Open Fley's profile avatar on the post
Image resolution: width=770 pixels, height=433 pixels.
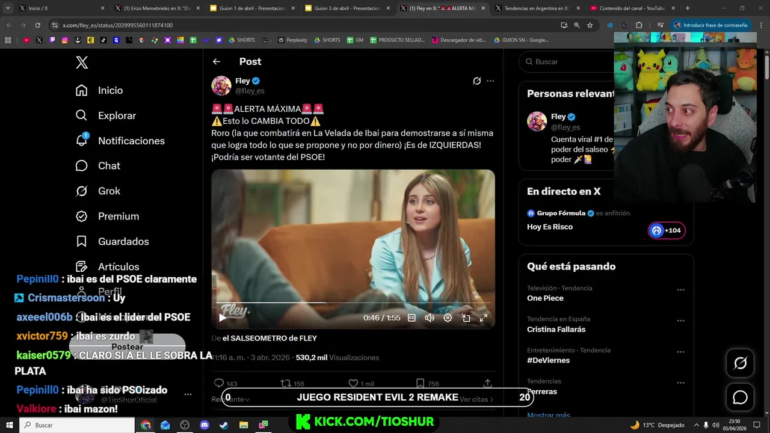tap(221, 85)
